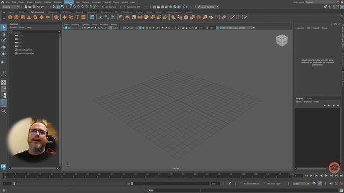This screenshot has height=193, width=344.
Task: Activate the Rotate tool in toolbox
Action: [4, 54]
